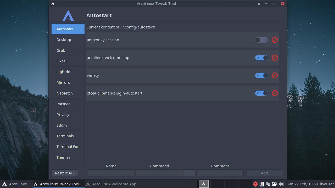Select the Autostart sidebar tab
Screen dimensions: 335x188
click(x=68, y=29)
